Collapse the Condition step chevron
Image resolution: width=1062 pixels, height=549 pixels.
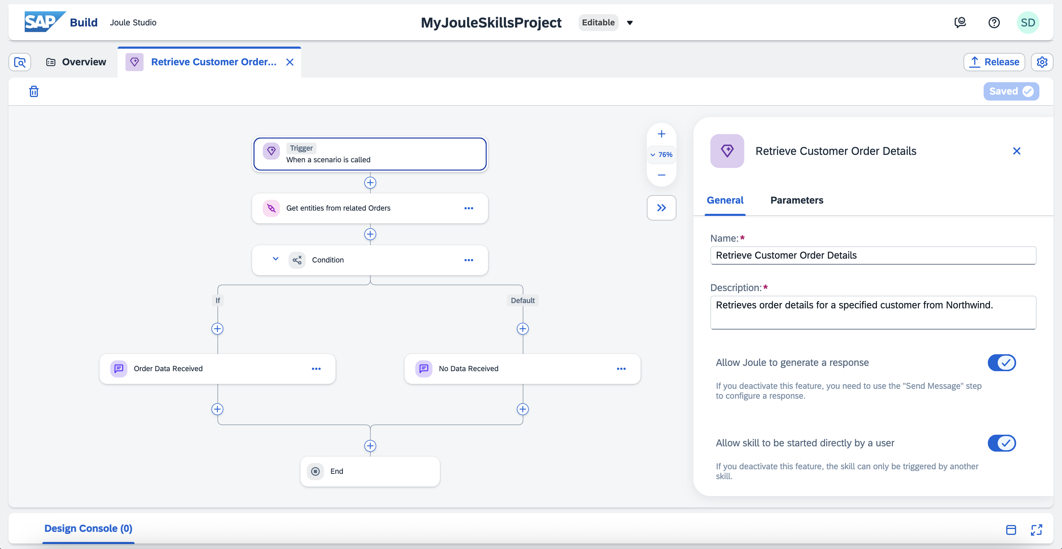coord(275,259)
